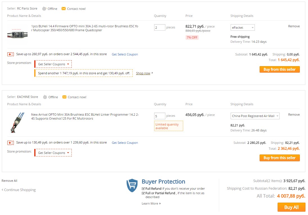Image resolution: width=308 pixels, height=215 pixels.
Task: Open the Shop now link
Action: [x=144, y=73]
